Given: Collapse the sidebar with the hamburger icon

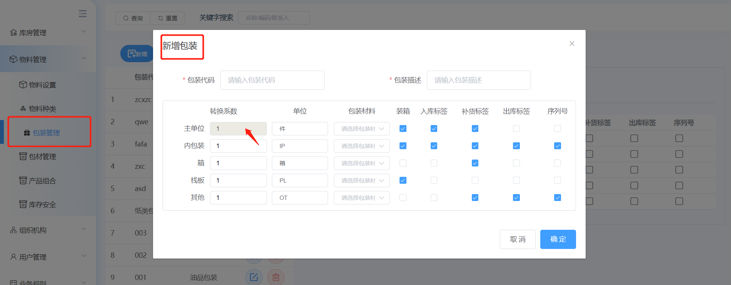Looking at the screenshot, I should click(x=83, y=14).
